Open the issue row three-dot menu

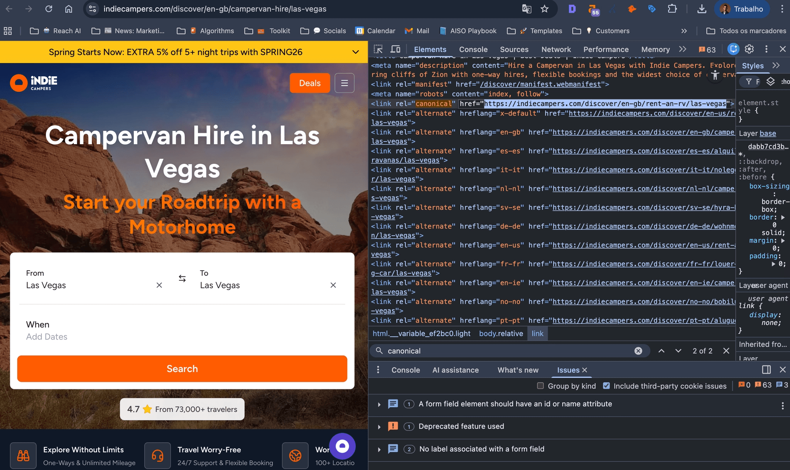pos(782,406)
